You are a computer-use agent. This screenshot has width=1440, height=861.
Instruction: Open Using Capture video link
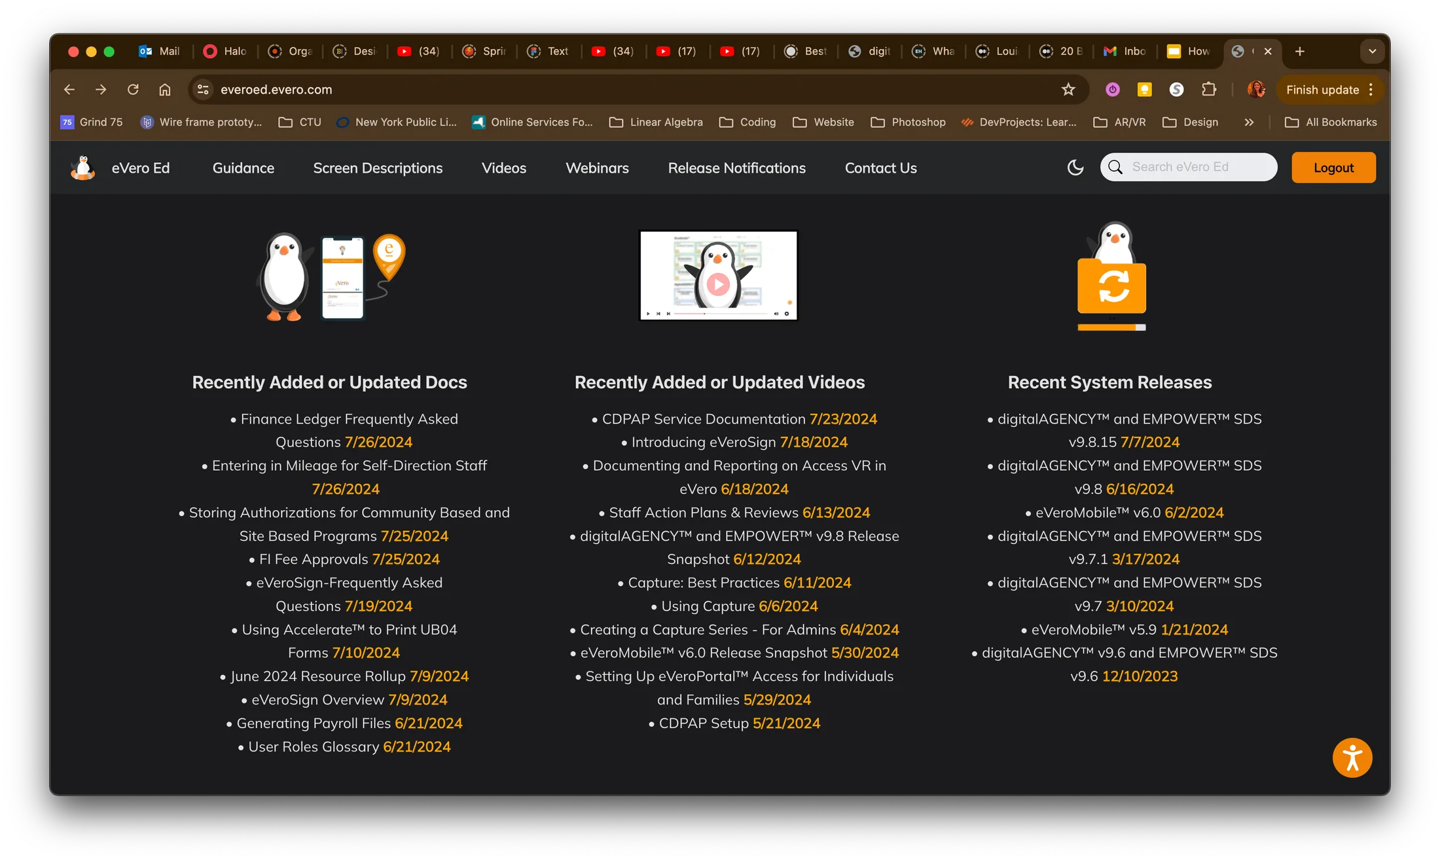(734, 606)
